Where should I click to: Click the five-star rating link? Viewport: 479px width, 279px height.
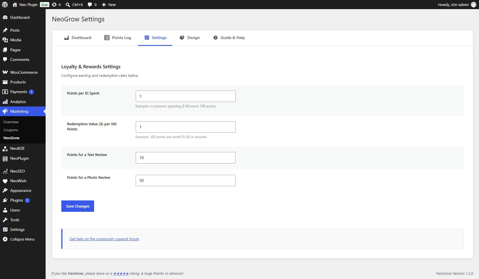coord(121,274)
